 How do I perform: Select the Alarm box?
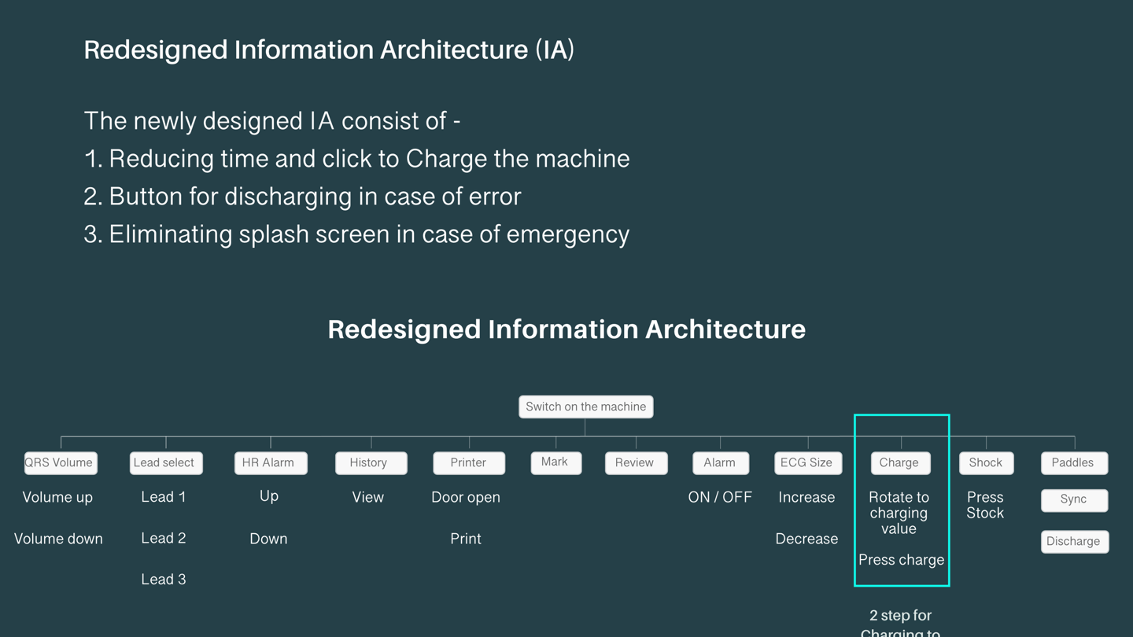pyautogui.click(x=720, y=462)
